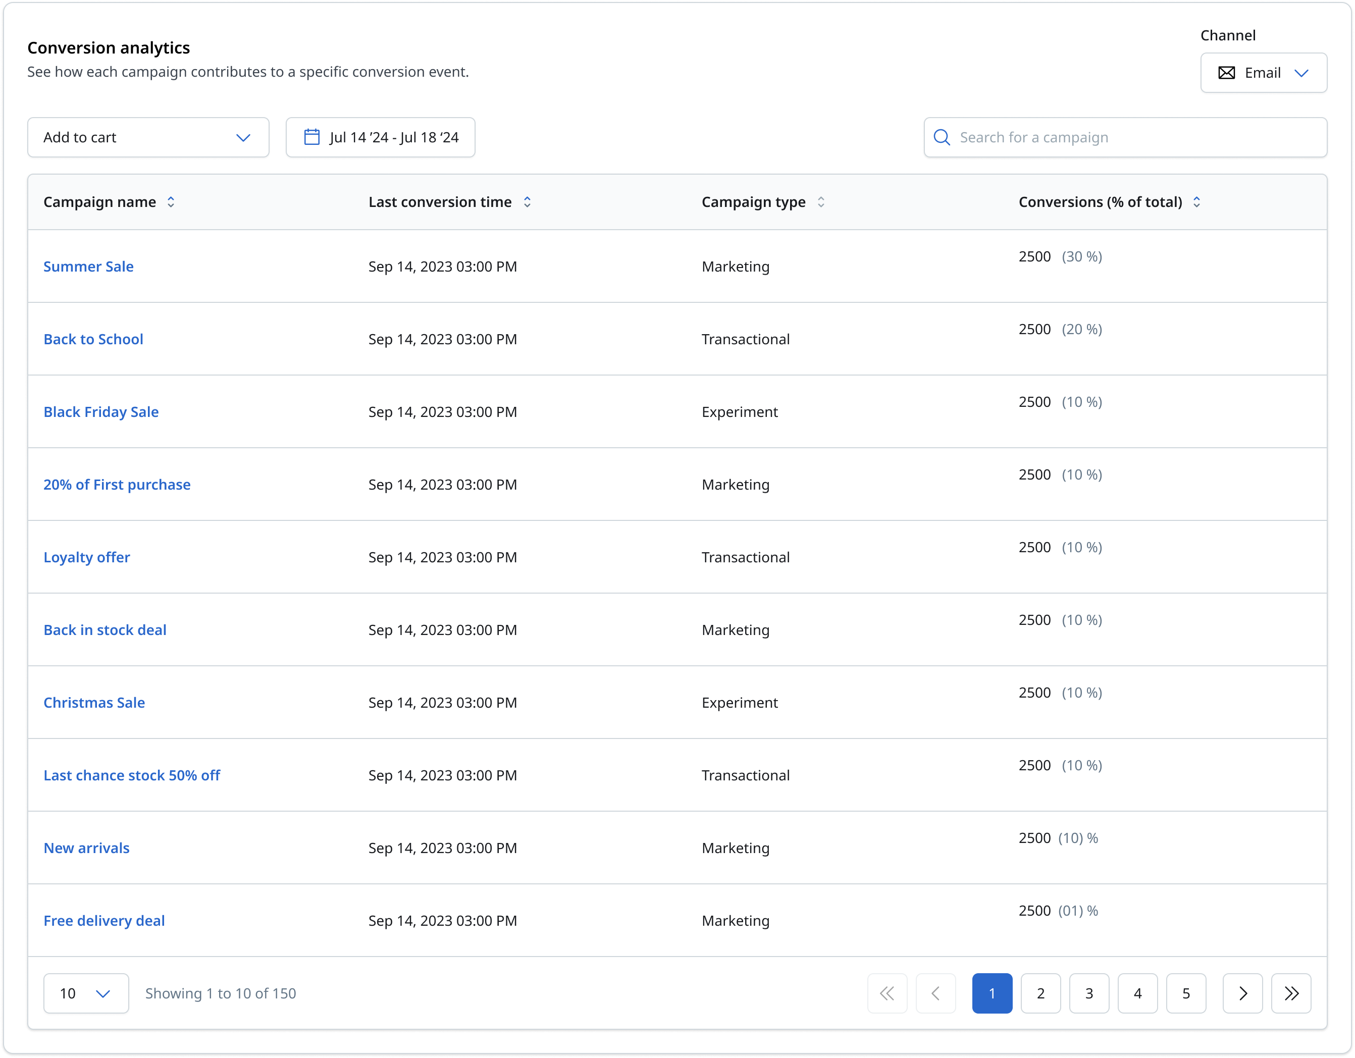Select page 5 in pagination
The height and width of the screenshot is (1058, 1355).
click(x=1185, y=993)
